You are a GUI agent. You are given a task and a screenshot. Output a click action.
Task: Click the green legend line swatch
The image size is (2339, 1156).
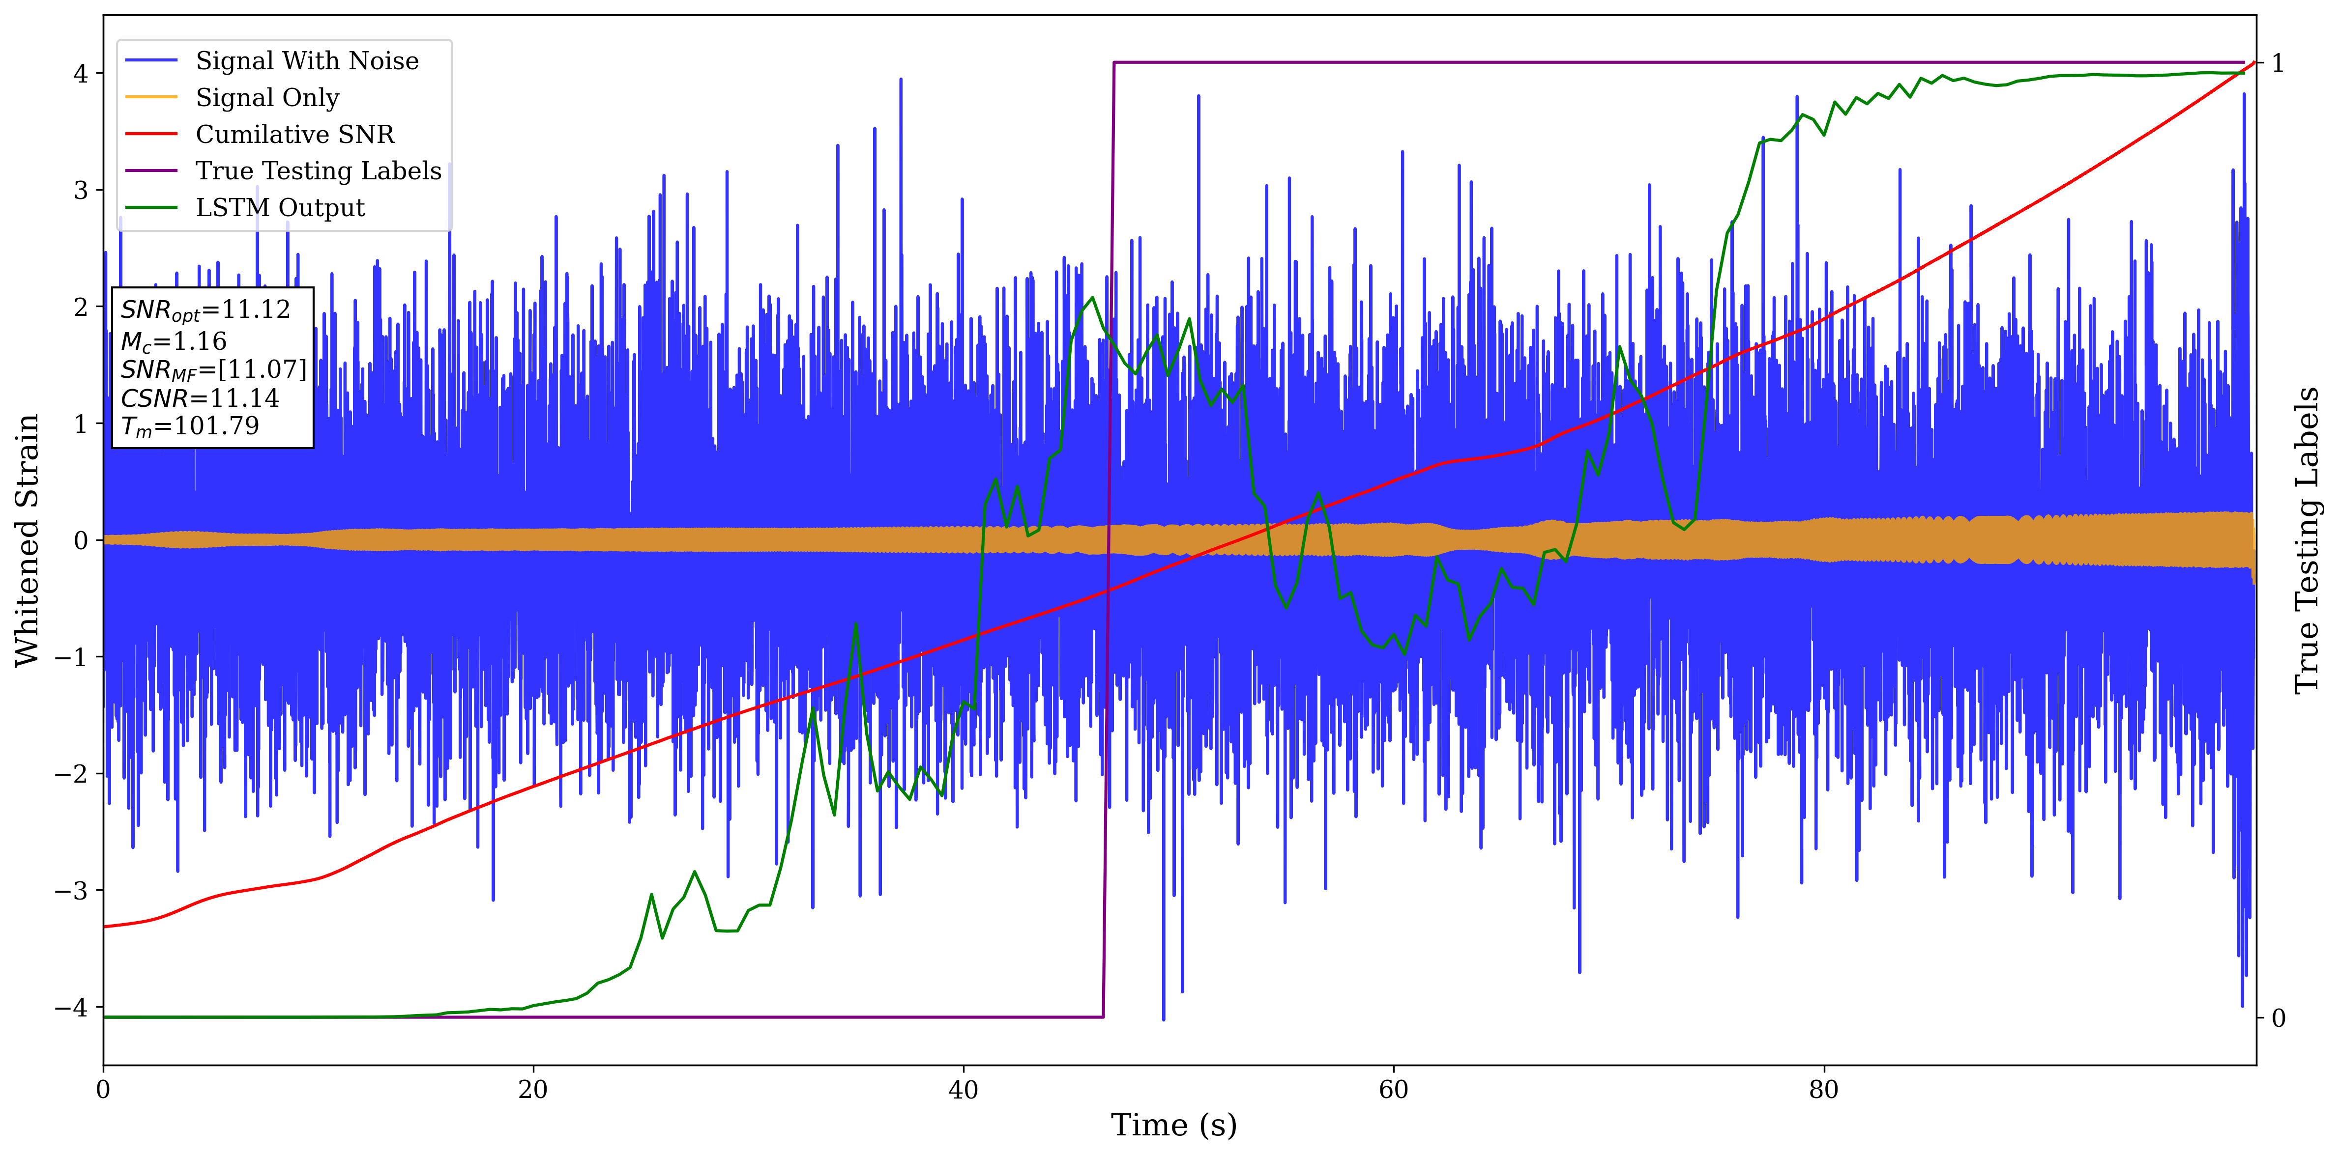click(151, 208)
